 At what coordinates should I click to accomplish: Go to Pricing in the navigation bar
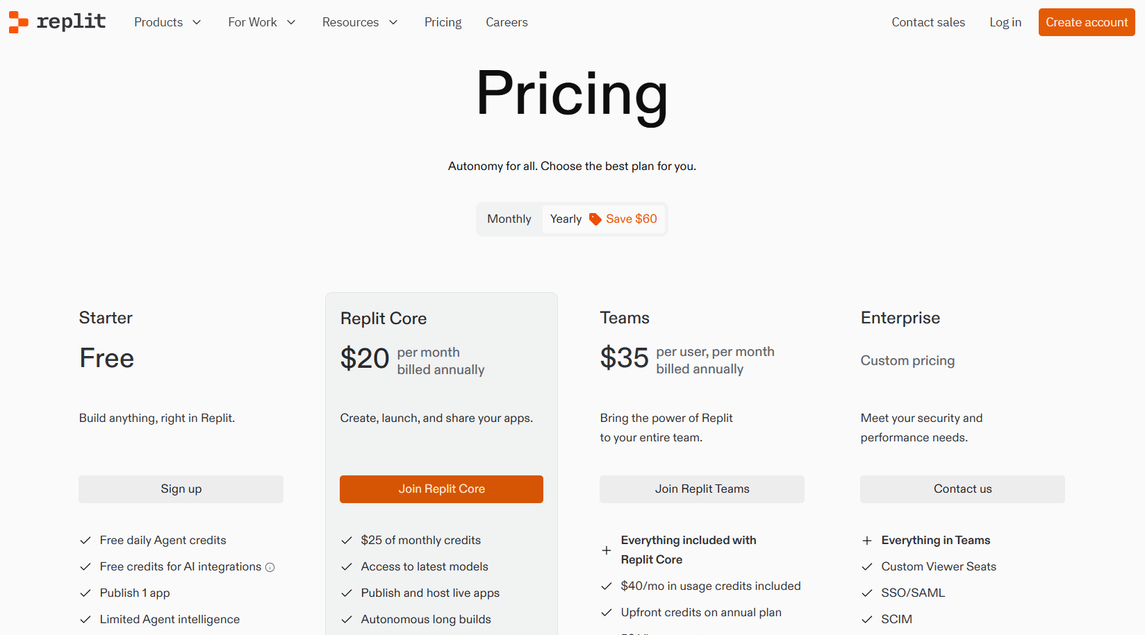(x=443, y=22)
